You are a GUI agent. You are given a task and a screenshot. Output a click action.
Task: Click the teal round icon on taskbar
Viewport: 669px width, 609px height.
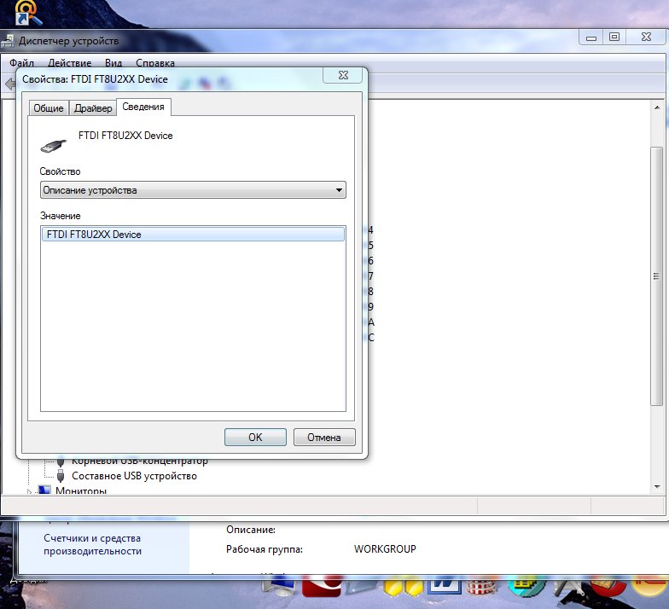coord(526,587)
